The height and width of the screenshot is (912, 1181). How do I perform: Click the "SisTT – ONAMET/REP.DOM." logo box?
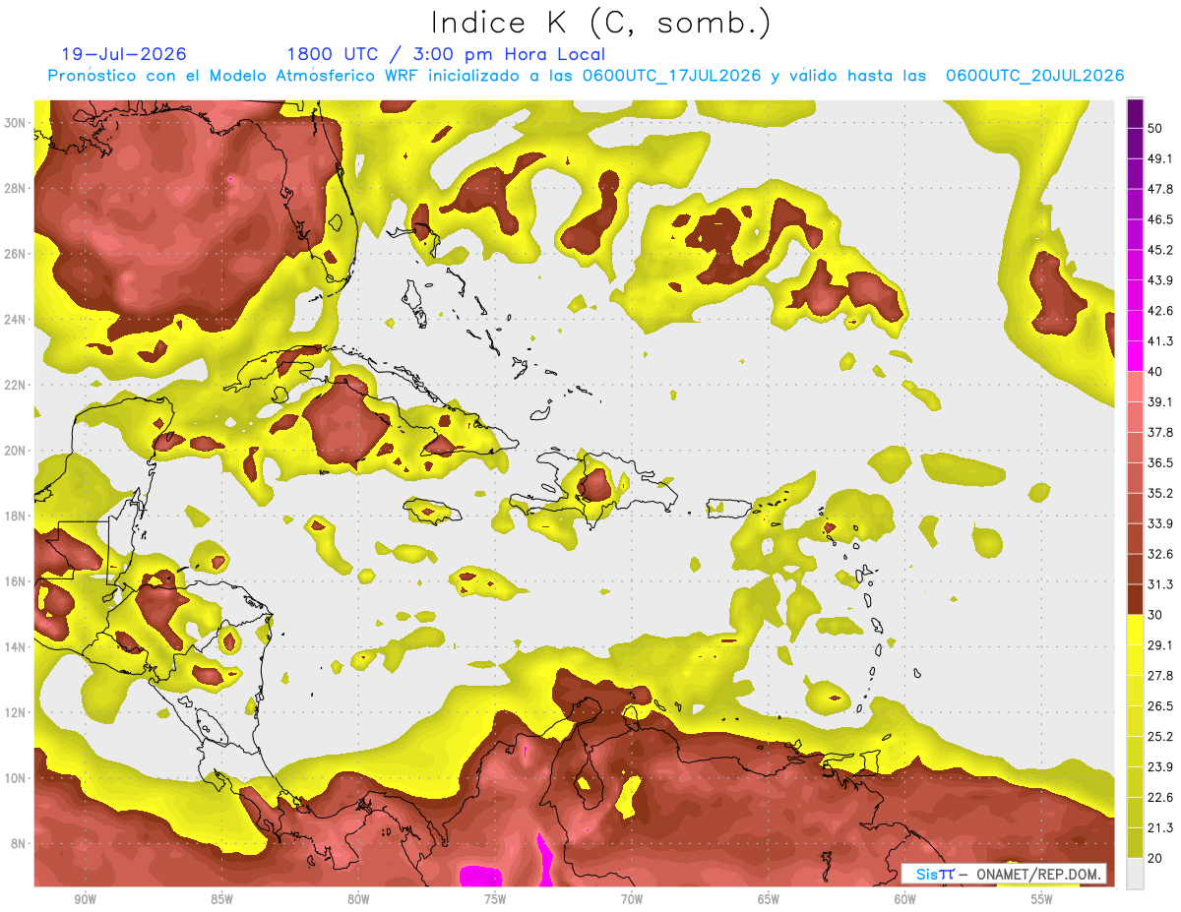[x=1003, y=874]
